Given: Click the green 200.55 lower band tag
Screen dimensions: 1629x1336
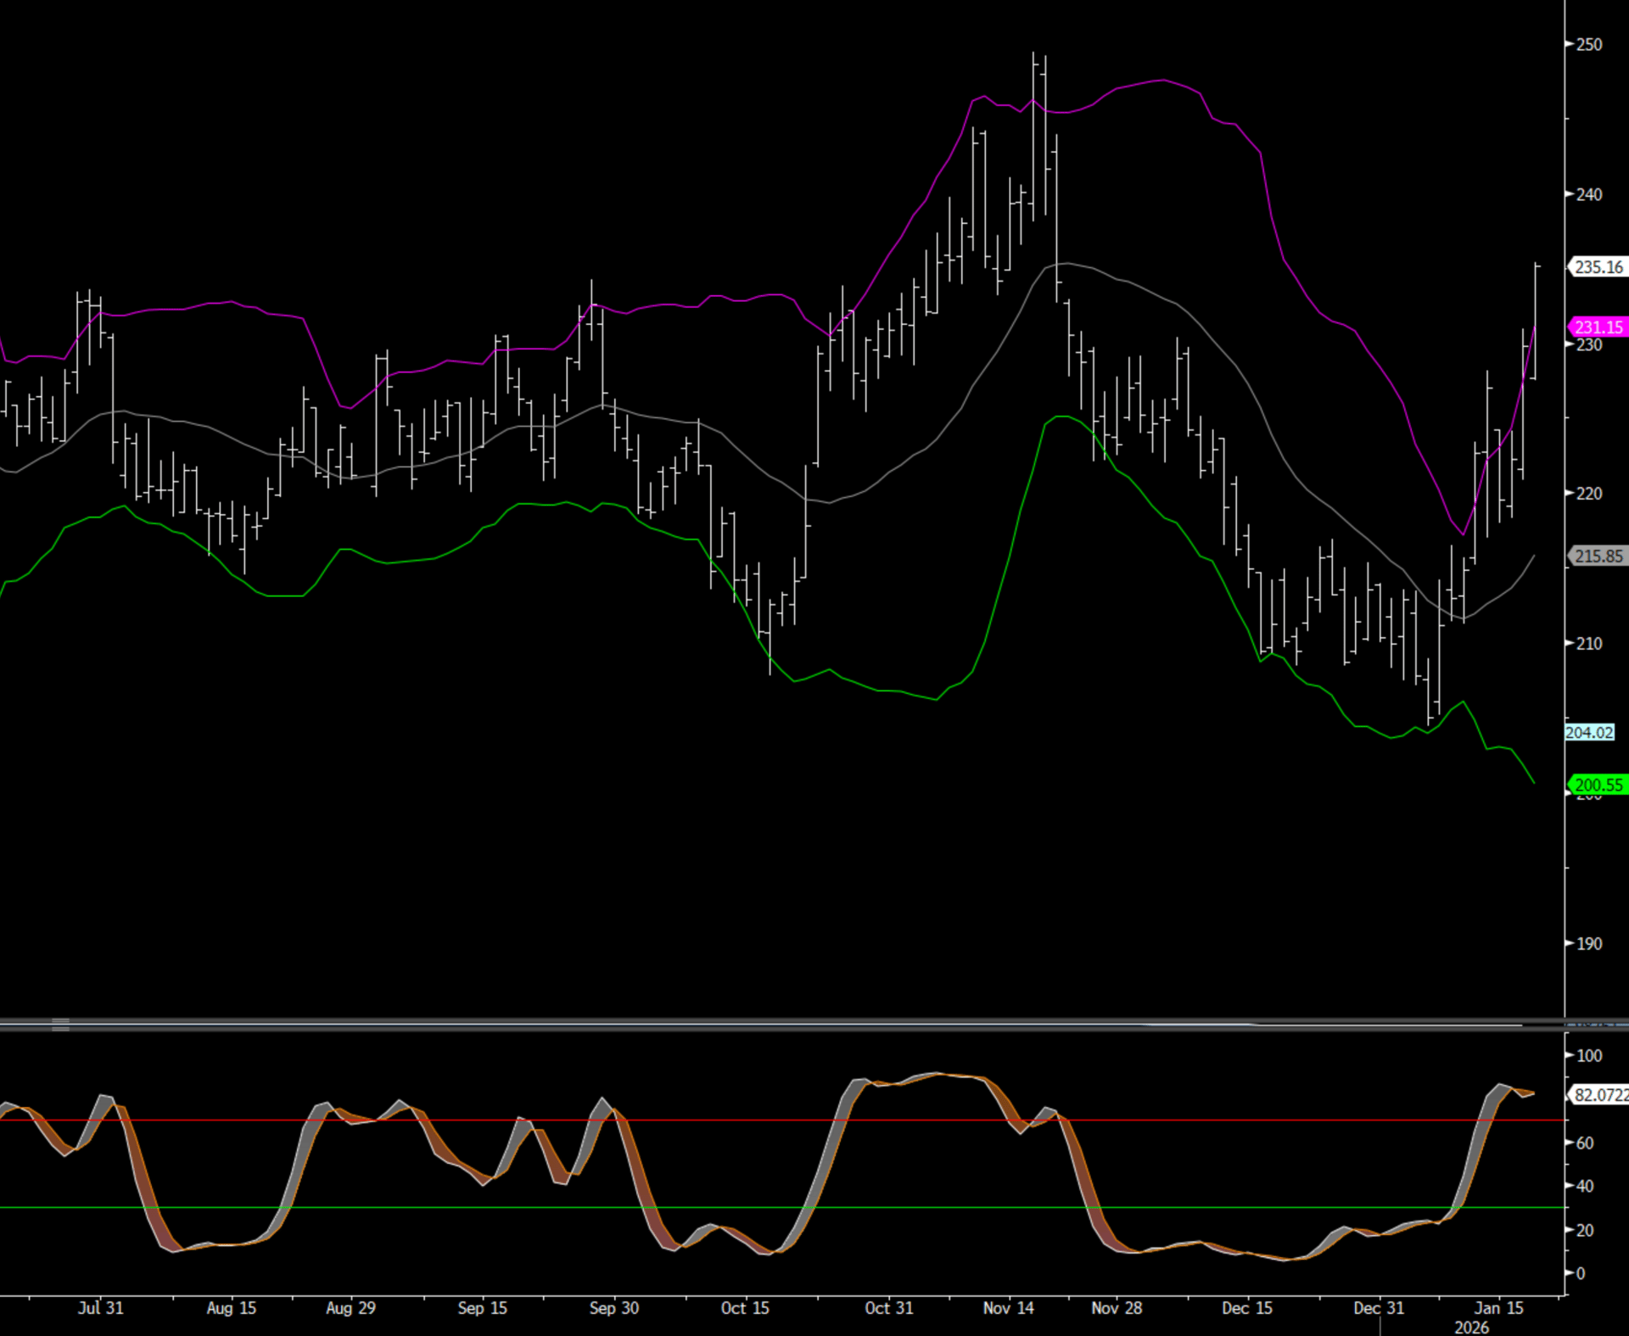Looking at the screenshot, I should pos(1598,785).
